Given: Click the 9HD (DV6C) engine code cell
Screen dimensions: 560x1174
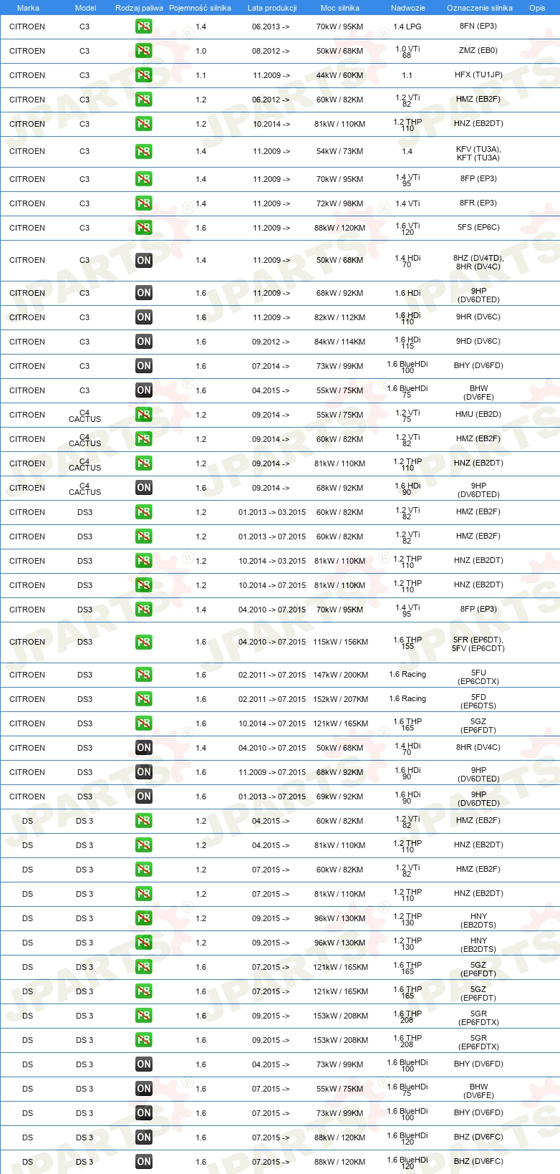Looking at the screenshot, I should point(478,341).
